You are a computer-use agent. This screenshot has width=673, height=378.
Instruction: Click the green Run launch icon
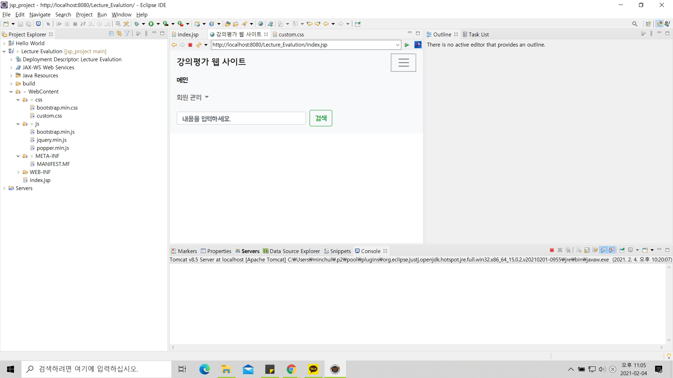coord(151,24)
